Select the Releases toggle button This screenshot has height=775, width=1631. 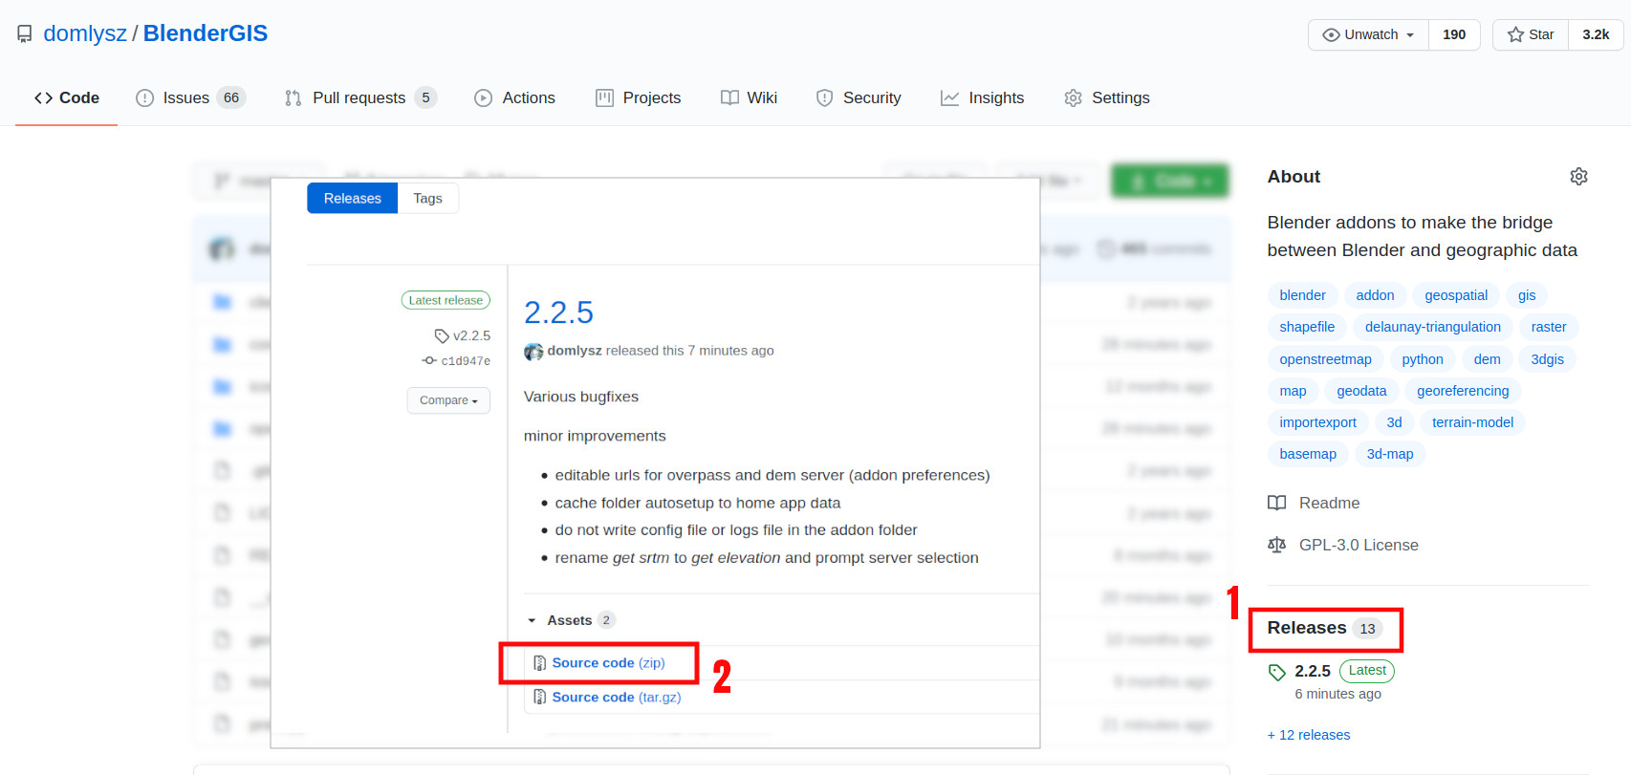[352, 198]
